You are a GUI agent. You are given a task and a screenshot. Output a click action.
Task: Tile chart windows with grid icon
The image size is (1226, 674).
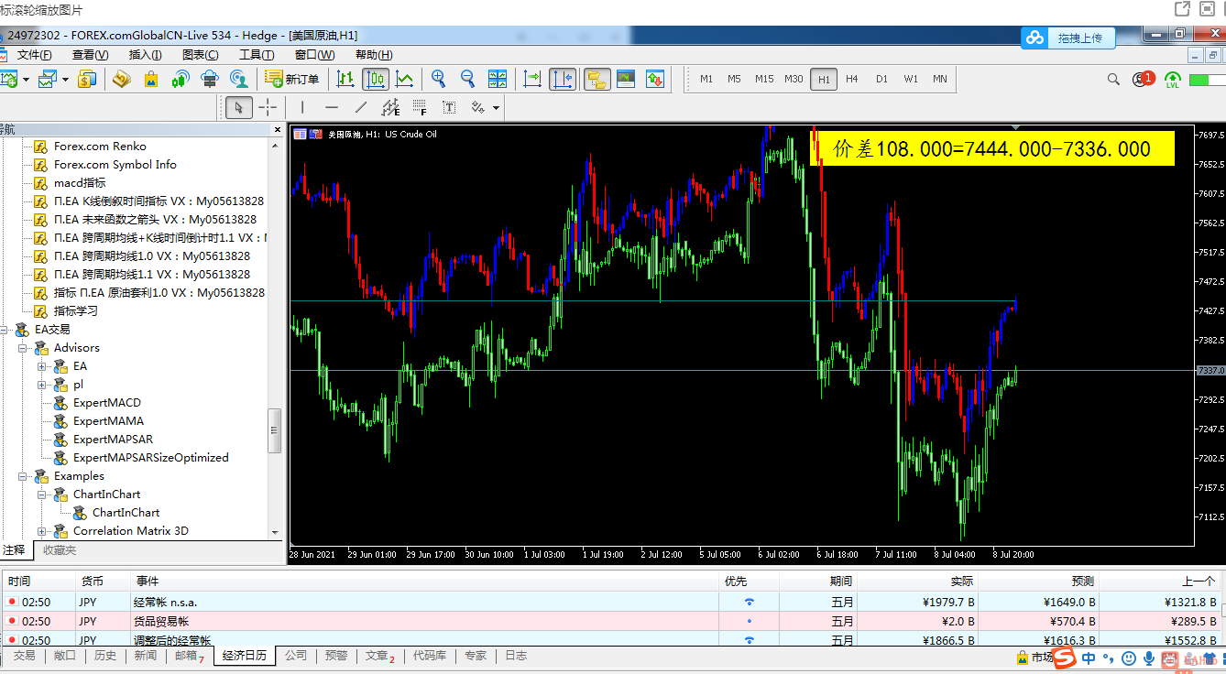[498, 79]
